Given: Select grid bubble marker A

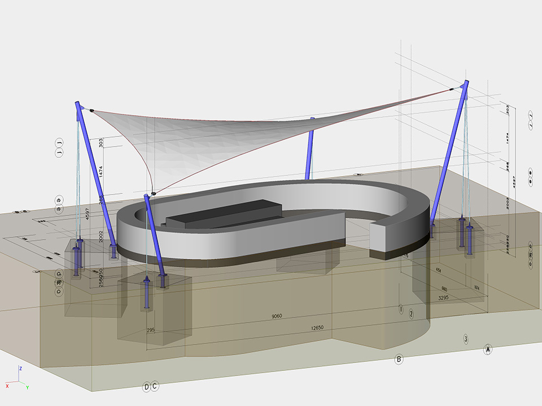Looking at the screenshot, I should point(488,350).
